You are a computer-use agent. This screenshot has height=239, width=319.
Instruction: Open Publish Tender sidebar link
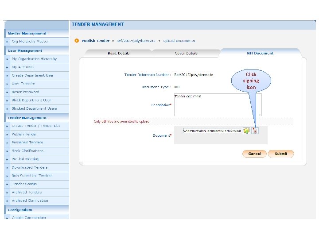pyautogui.click(x=24, y=134)
